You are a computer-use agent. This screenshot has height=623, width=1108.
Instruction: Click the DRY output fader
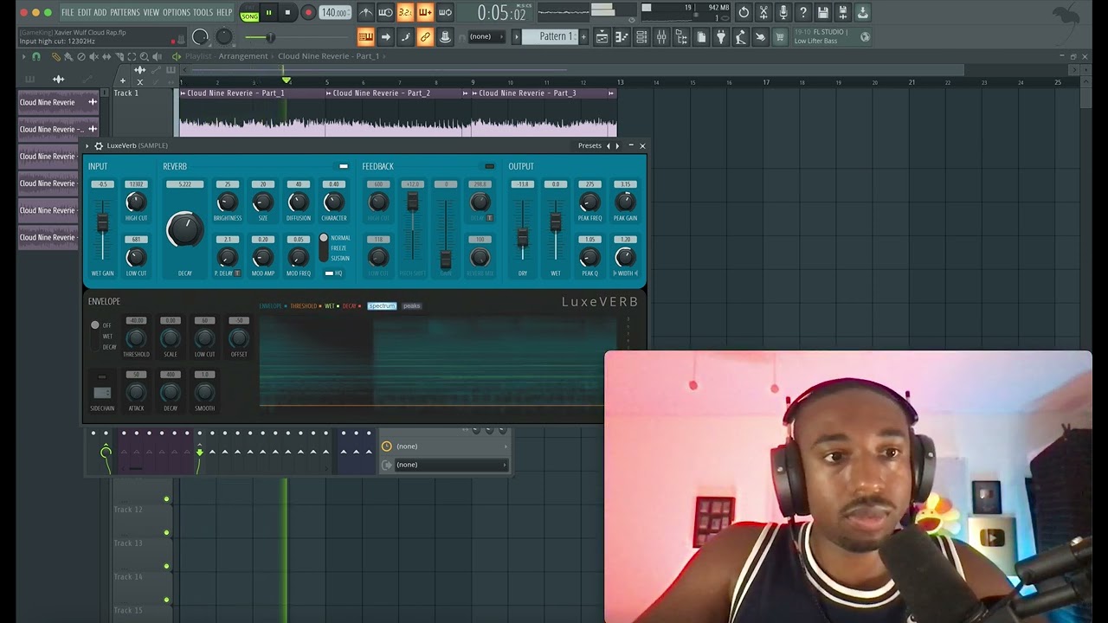523,236
